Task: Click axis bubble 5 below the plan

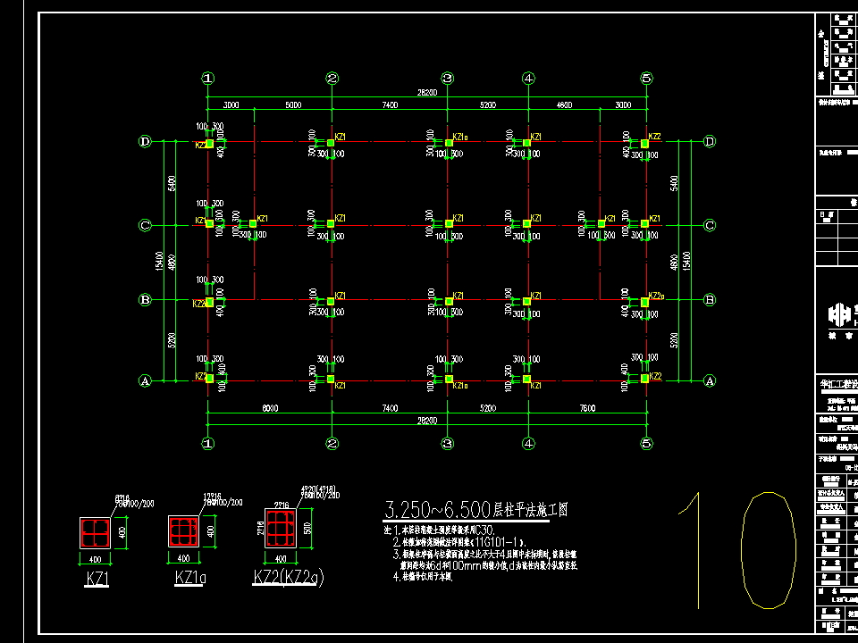Action: coord(646,443)
